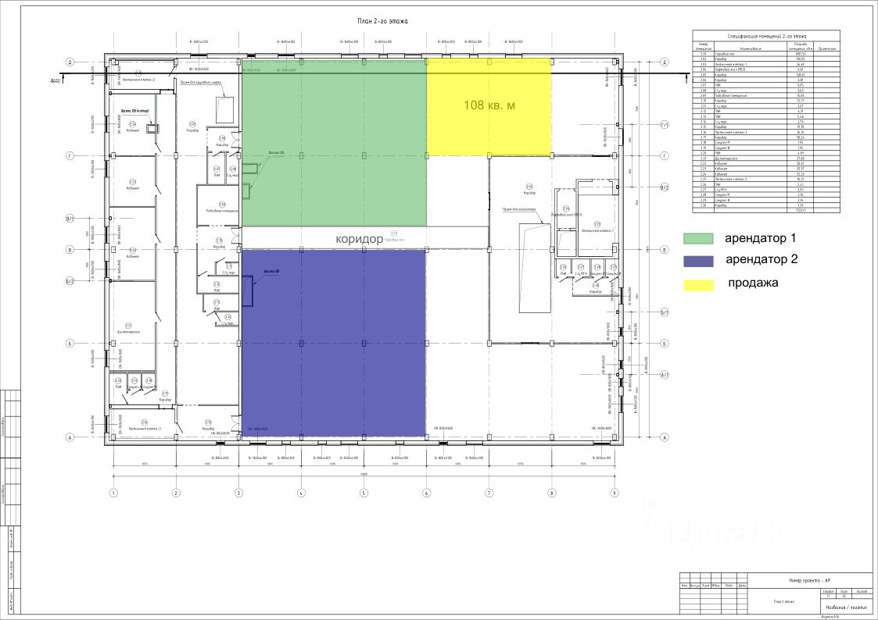This screenshot has height=620, width=878.
Task: Click grid axis marker 5 below the plan
Action: (x=364, y=493)
